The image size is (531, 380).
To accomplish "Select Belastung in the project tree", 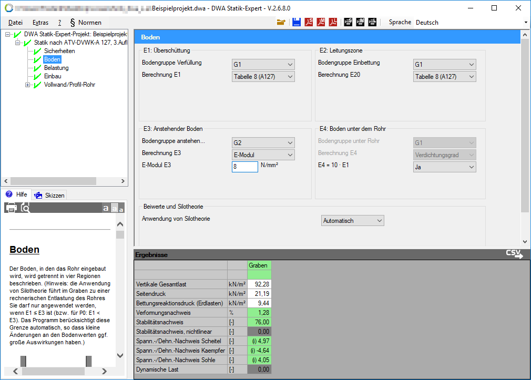I will 56,68.
